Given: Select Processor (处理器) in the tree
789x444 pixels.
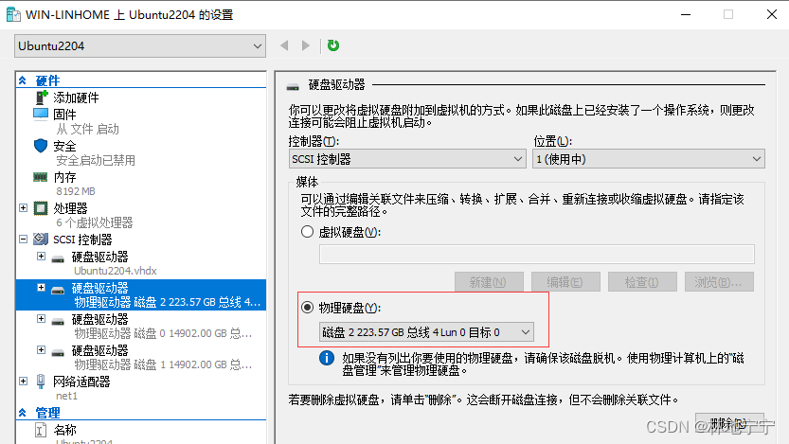Looking at the screenshot, I should tap(70, 208).
